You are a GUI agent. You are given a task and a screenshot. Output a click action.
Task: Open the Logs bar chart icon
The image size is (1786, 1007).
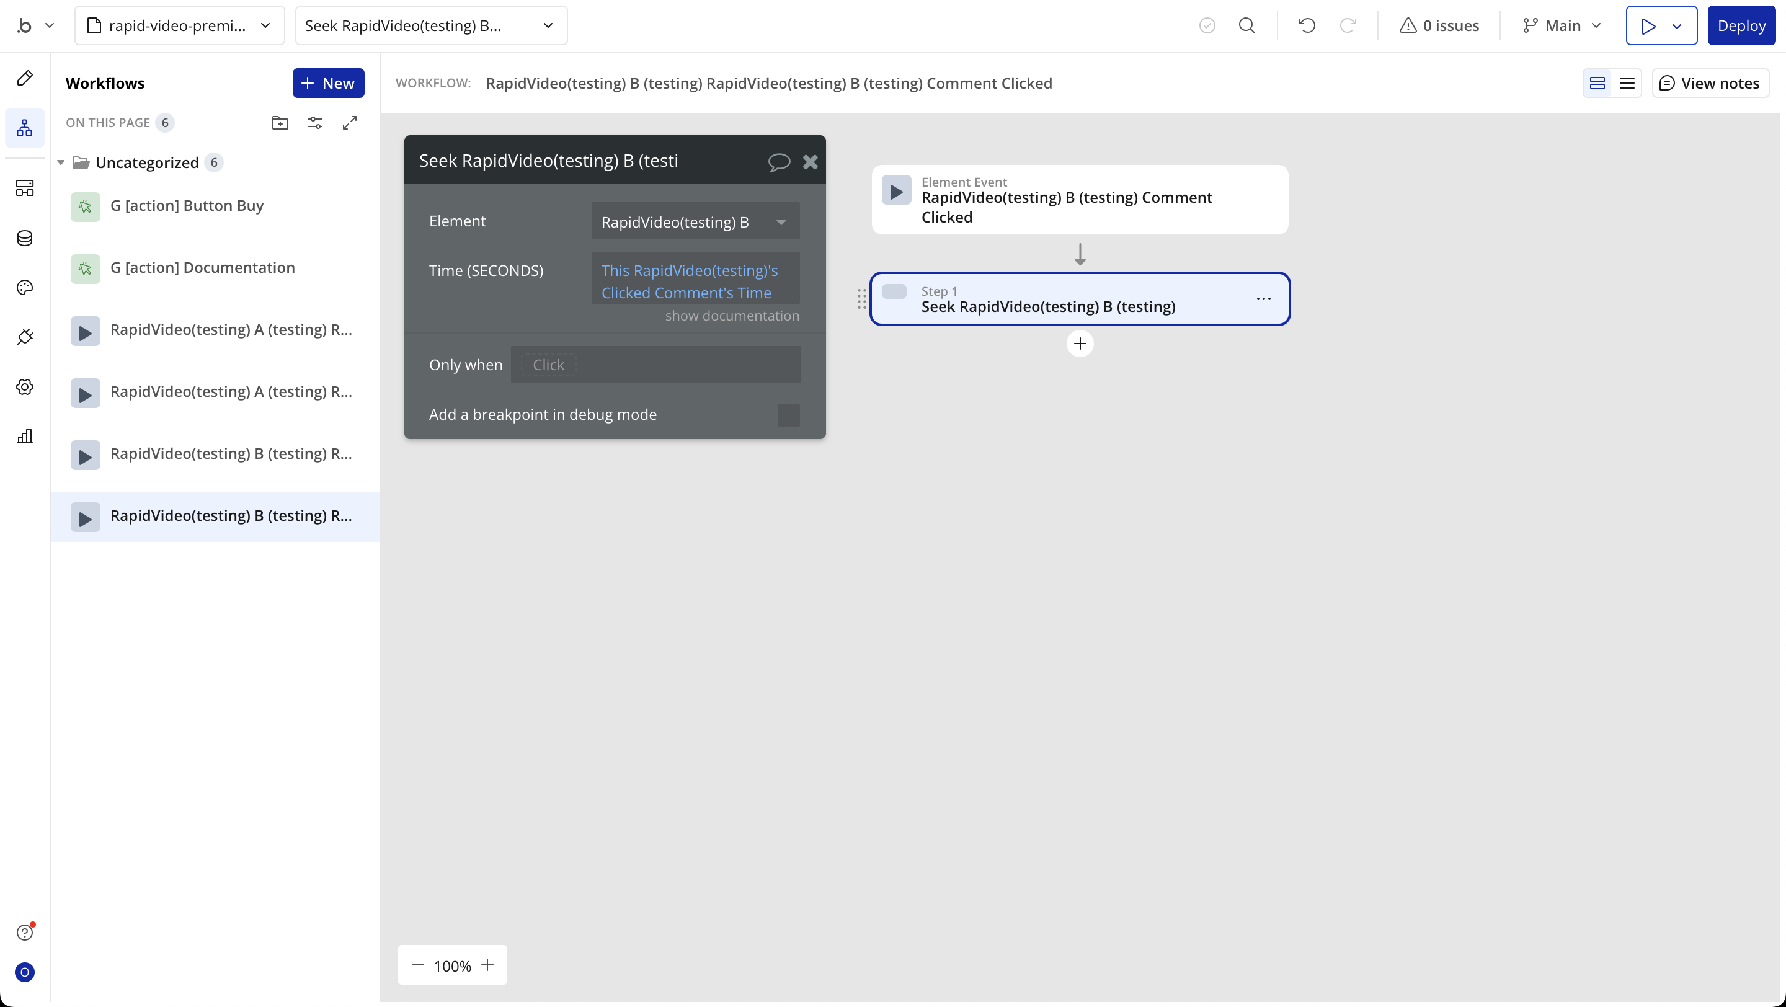pyautogui.click(x=25, y=437)
